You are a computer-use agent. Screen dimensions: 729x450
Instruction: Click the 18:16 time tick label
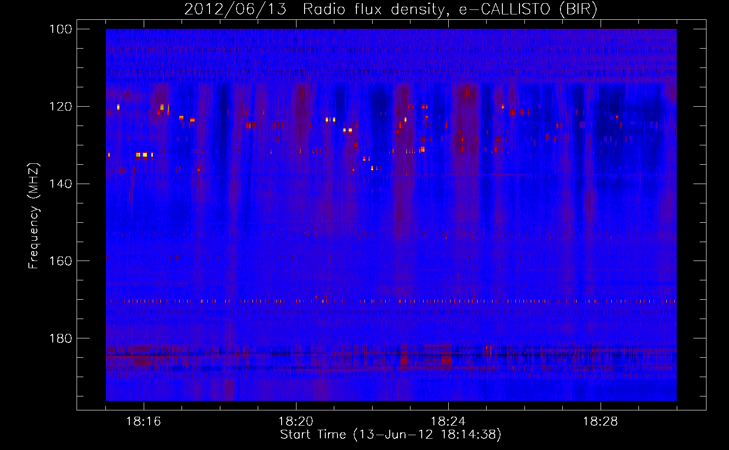coord(144,422)
